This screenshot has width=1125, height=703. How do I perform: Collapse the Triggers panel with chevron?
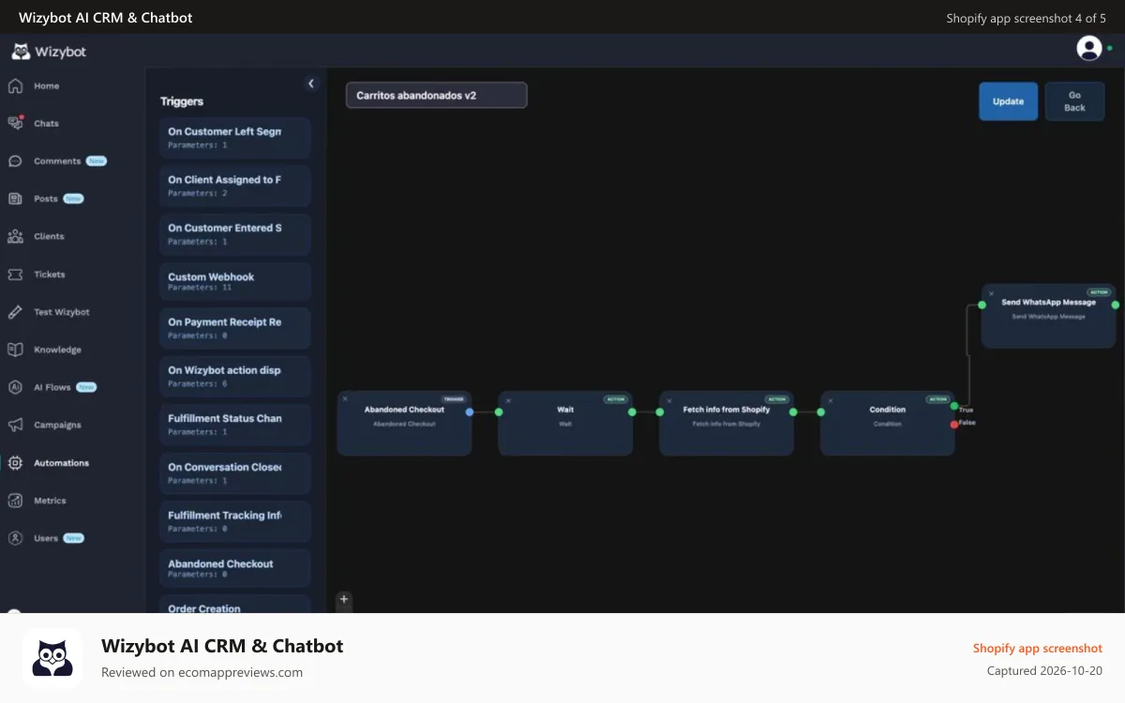click(311, 83)
